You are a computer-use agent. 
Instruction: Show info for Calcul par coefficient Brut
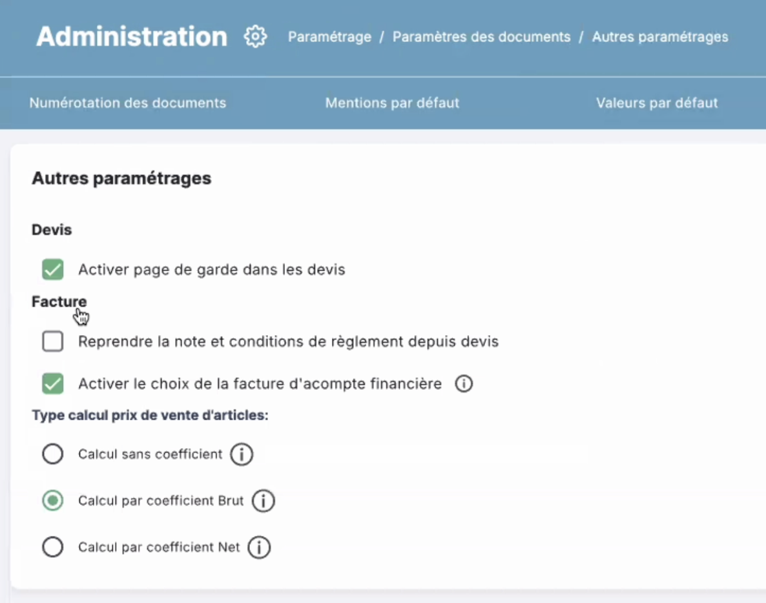pos(263,501)
